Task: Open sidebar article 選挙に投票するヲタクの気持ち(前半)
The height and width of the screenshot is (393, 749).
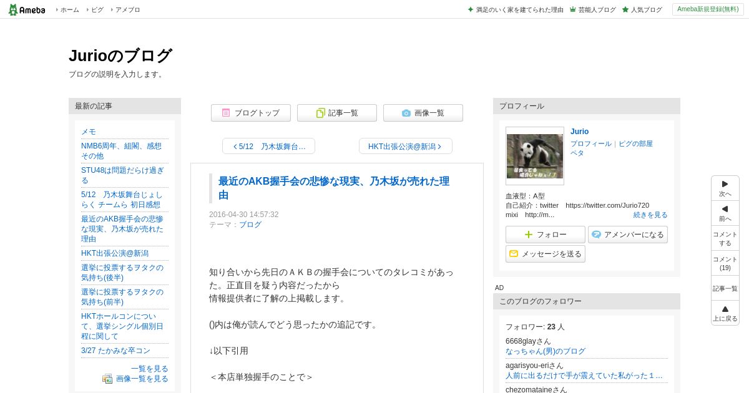Action: click(122, 297)
